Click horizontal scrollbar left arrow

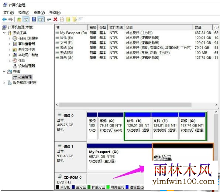(x=57, y=105)
